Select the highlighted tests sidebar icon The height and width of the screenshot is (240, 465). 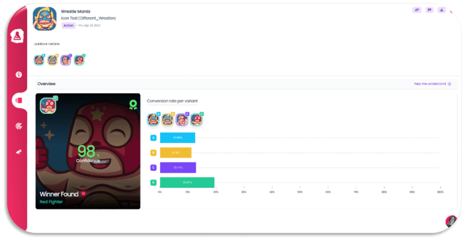click(19, 100)
